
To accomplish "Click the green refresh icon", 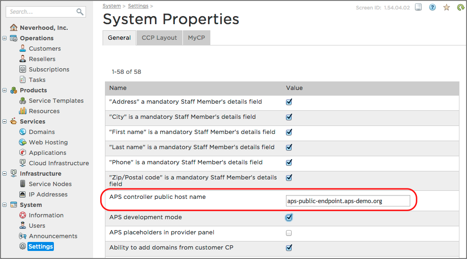I will [460, 8].
